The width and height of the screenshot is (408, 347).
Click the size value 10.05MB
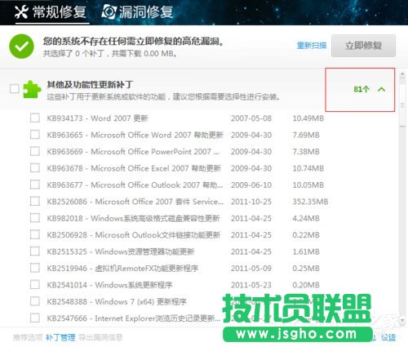308,185
